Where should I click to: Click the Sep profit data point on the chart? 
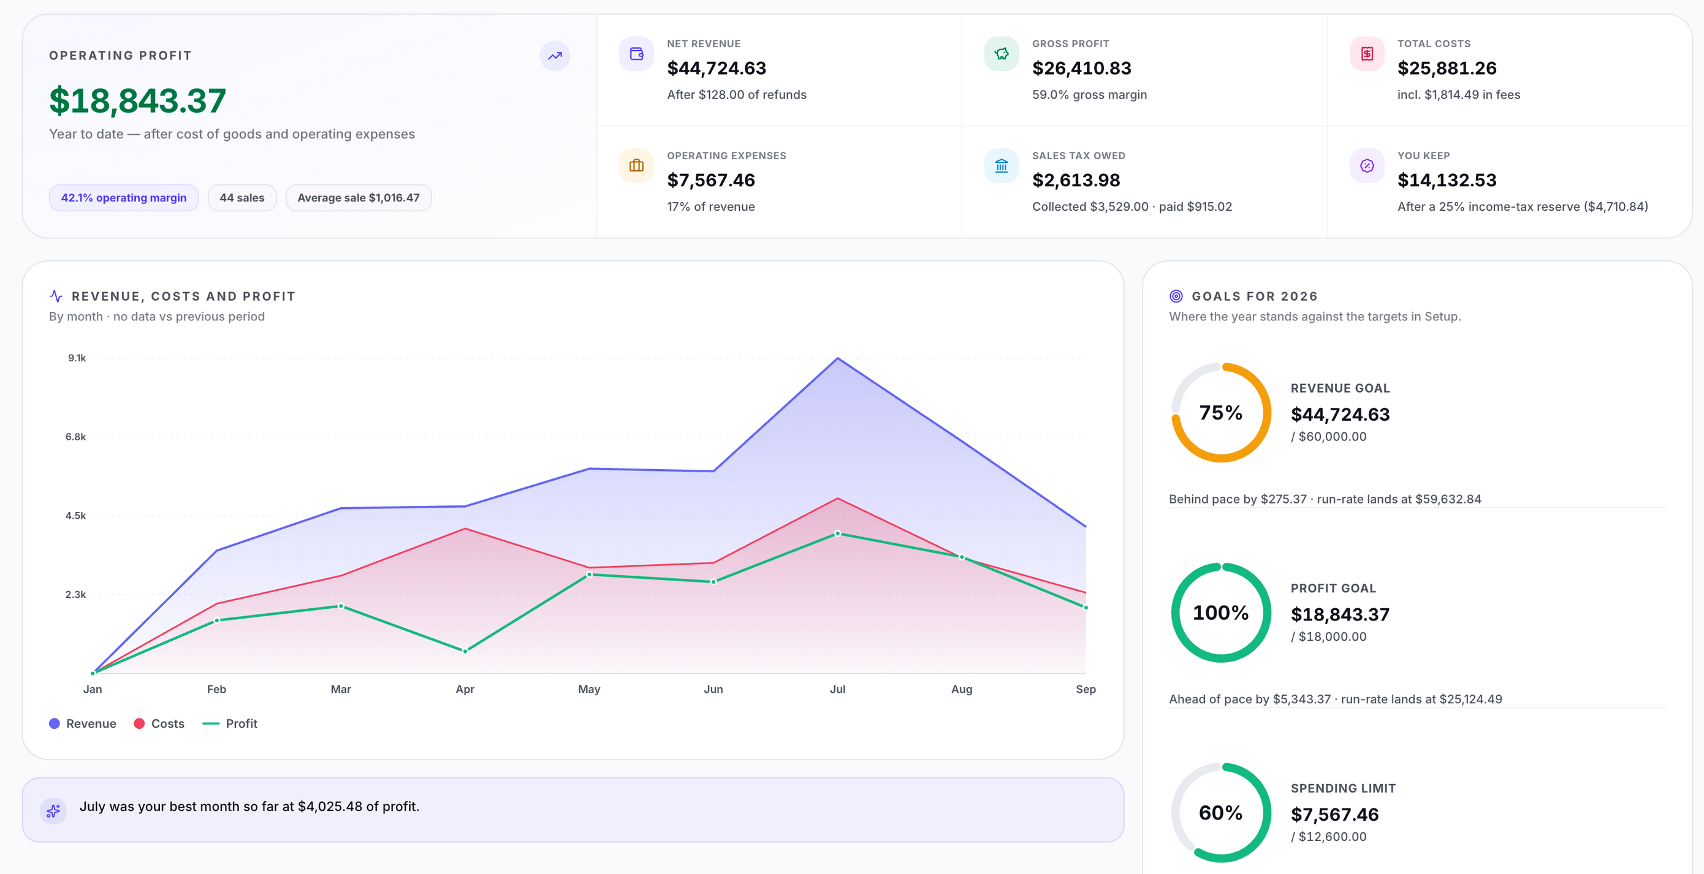tap(1086, 608)
